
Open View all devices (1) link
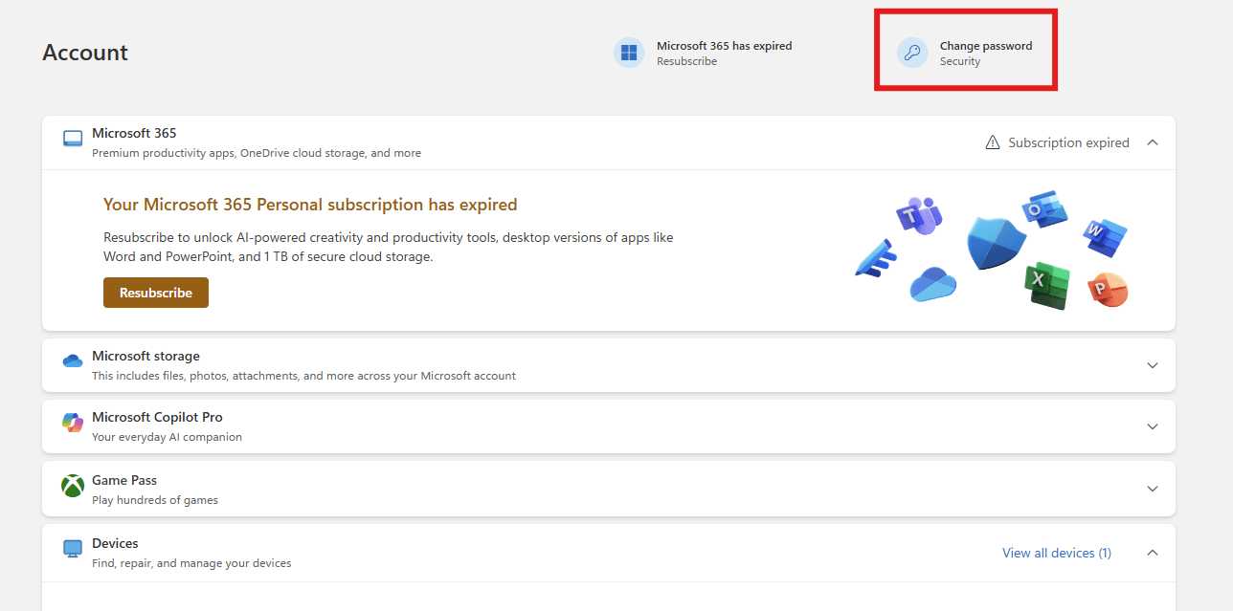1057,553
